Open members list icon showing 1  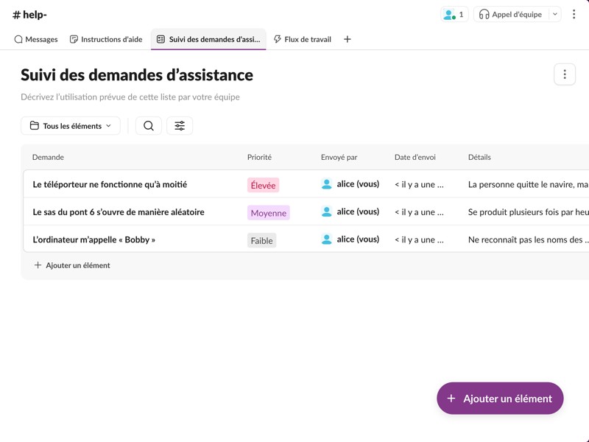[x=454, y=14]
